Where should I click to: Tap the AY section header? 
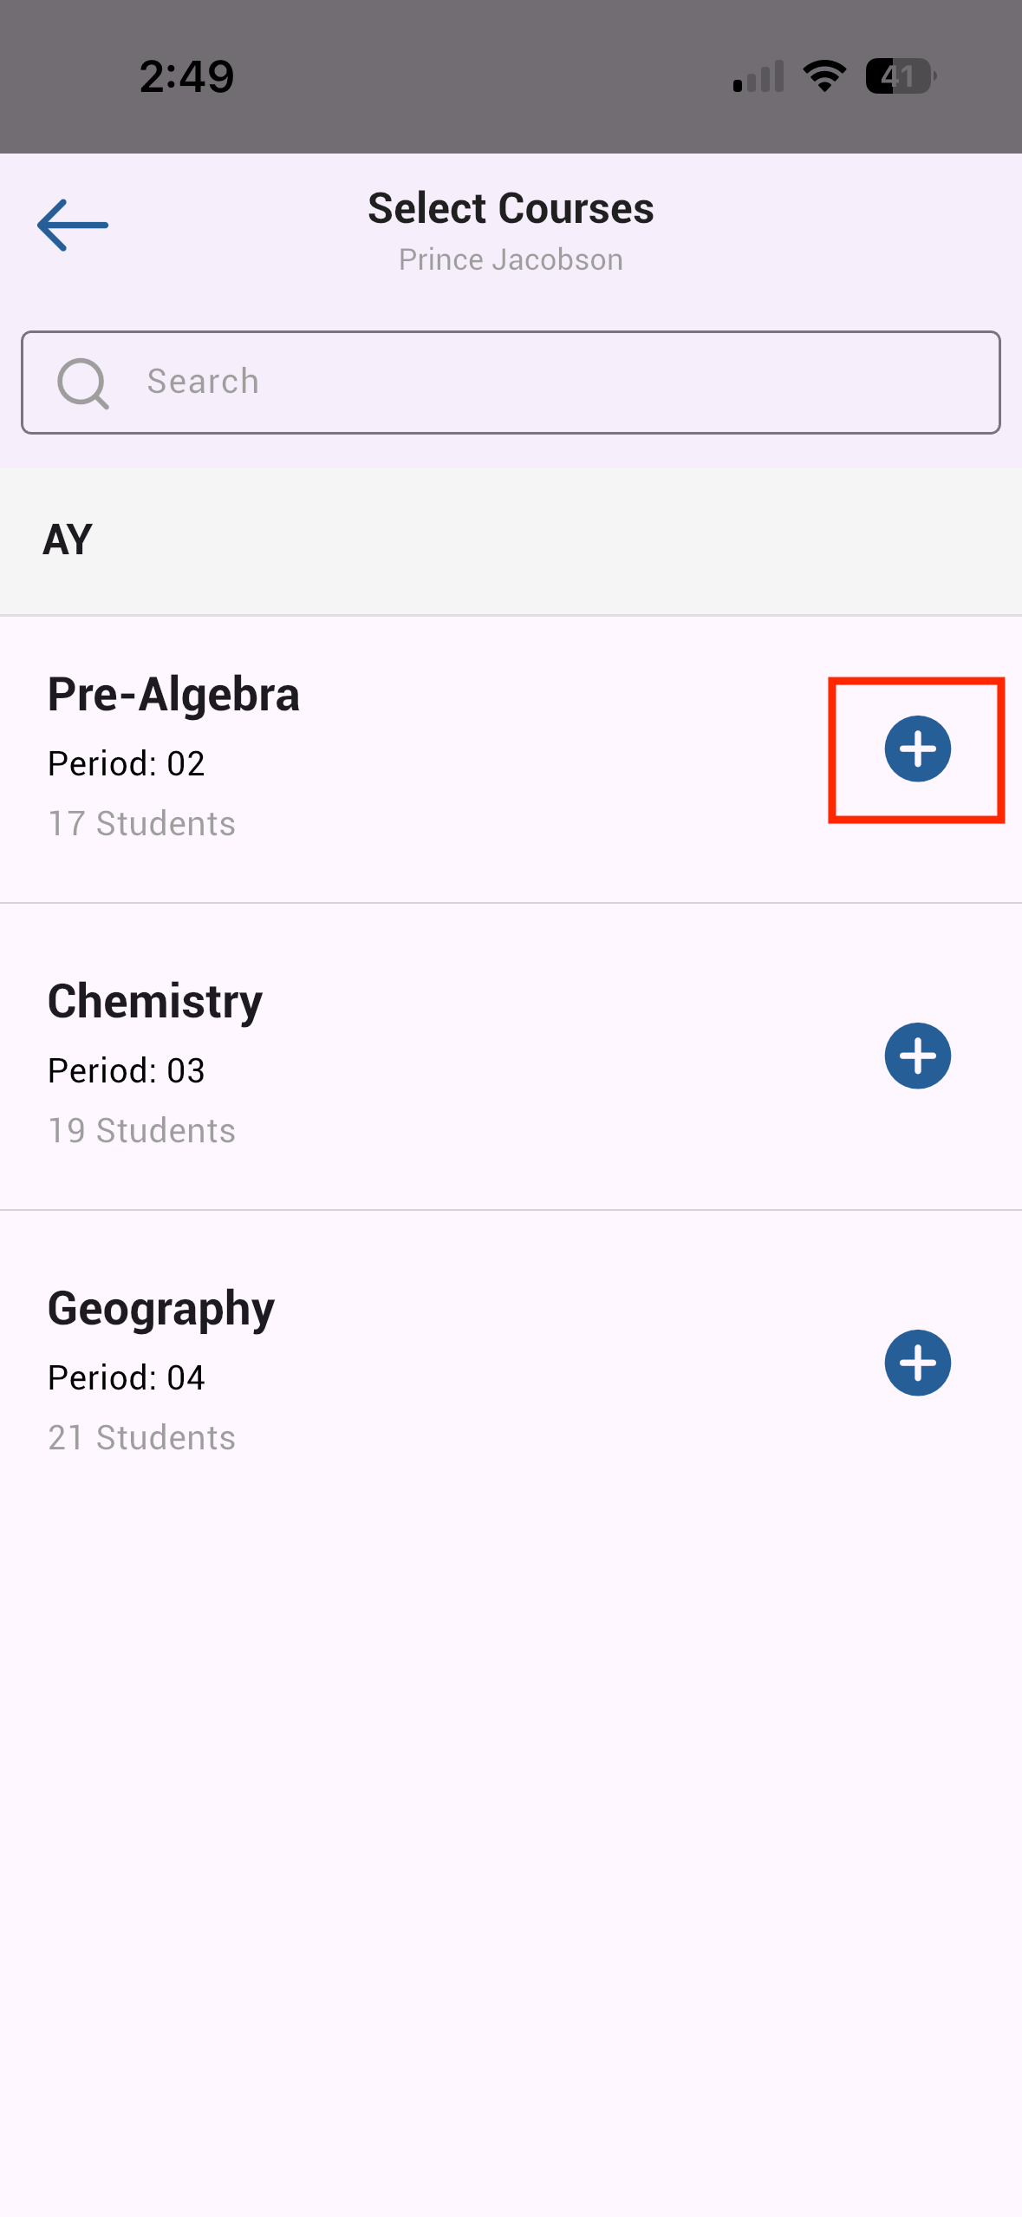click(x=68, y=540)
